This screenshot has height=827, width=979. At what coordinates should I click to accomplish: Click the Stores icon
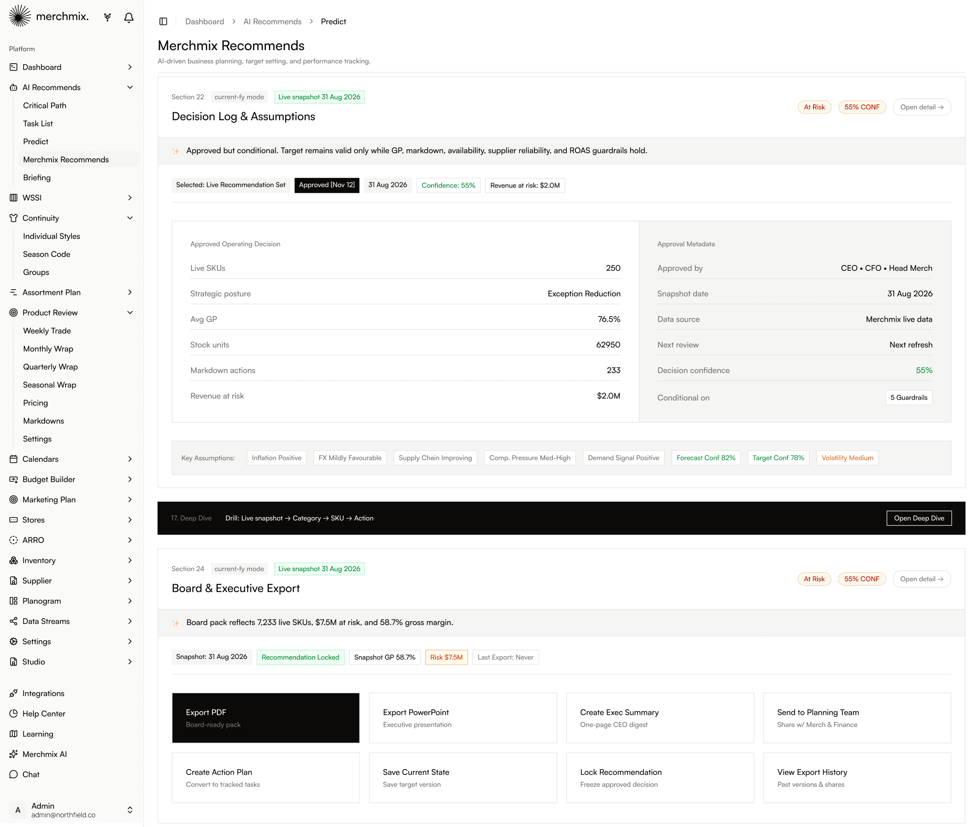click(x=13, y=520)
